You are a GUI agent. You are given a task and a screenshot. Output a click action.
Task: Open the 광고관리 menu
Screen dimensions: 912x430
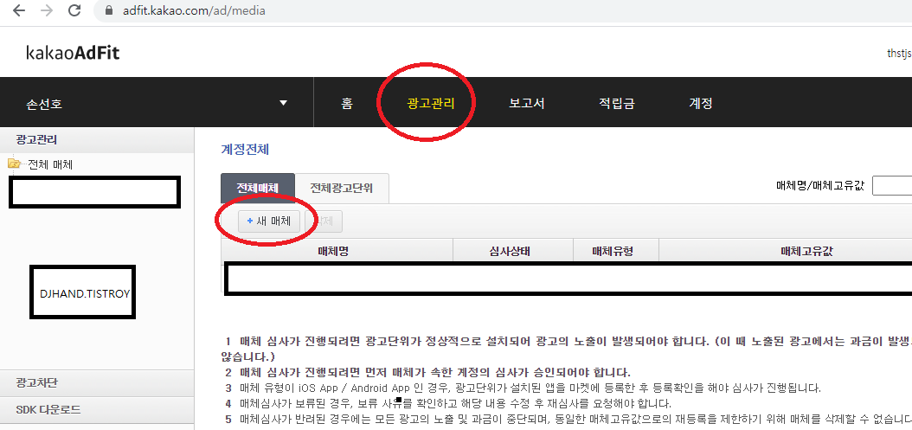[x=430, y=104]
